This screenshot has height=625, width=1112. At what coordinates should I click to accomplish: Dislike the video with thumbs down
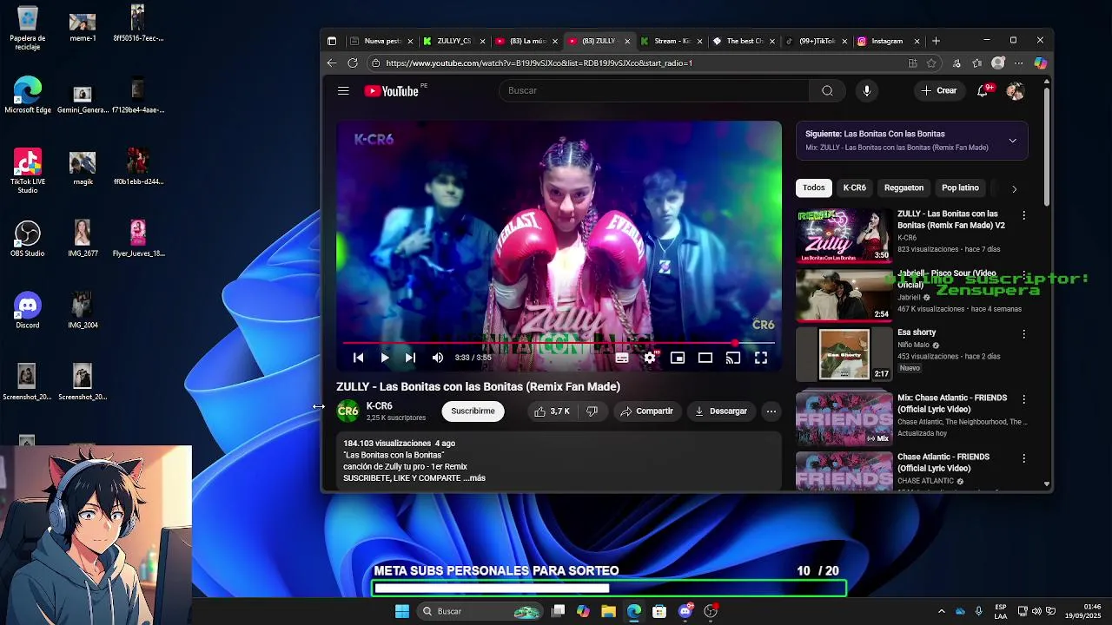tap(592, 411)
